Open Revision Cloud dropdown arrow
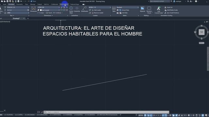The width and height of the screenshot is (209, 117). pos(152,12)
